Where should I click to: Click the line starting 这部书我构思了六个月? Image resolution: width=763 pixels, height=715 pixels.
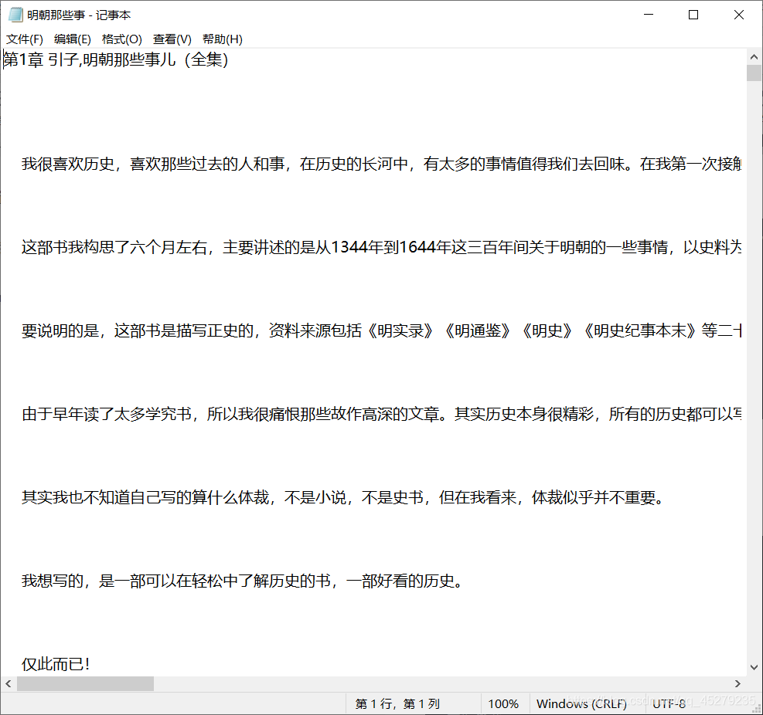[382, 247]
